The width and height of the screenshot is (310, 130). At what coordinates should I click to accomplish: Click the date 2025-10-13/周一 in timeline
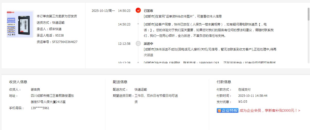coord(103,11)
